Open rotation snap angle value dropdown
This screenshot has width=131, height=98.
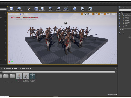[x=102, y=14]
